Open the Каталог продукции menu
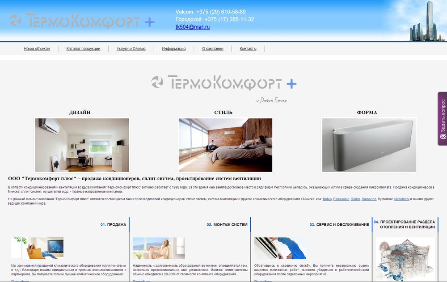This screenshot has height=282, width=447. pos(83,49)
